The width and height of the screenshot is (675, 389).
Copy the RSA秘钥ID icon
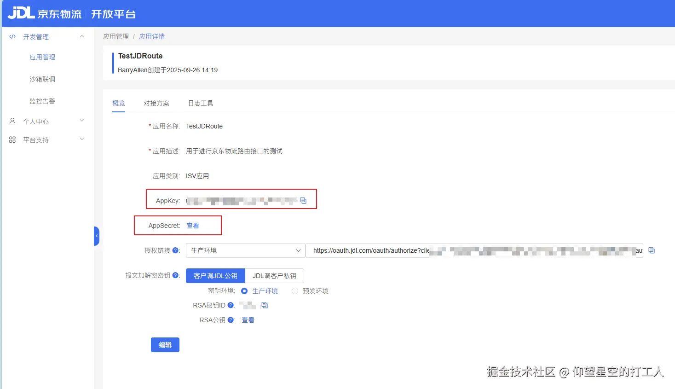tap(265, 305)
